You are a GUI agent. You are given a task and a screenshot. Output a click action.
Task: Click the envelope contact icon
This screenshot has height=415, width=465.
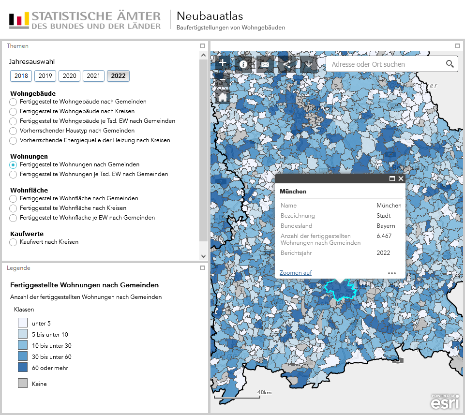coord(265,64)
